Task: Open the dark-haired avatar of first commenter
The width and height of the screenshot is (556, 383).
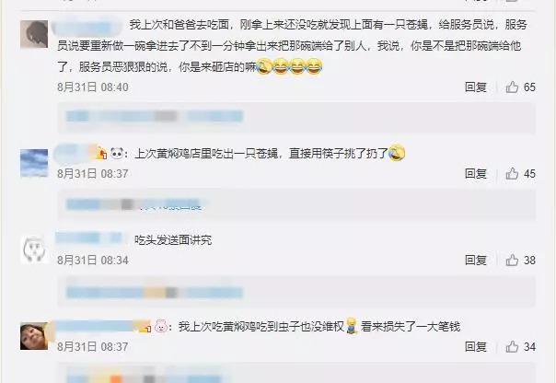Action: [x=34, y=34]
